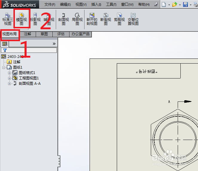Switch to the 注解 tab

pos(27,34)
